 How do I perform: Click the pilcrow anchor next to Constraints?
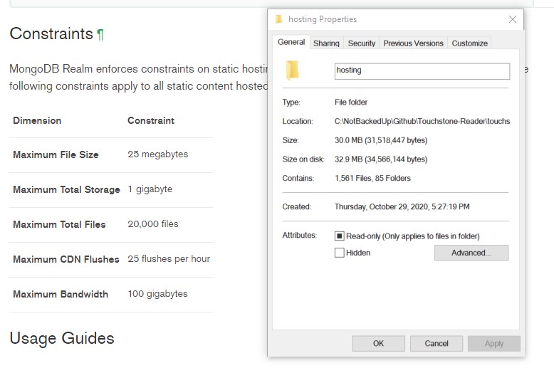[x=100, y=34]
